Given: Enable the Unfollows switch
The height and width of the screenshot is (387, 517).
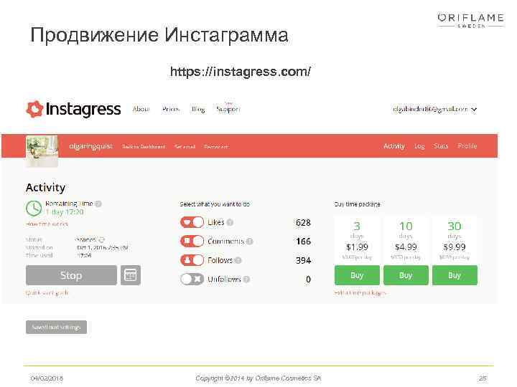Looking at the screenshot, I should pyautogui.click(x=192, y=279).
